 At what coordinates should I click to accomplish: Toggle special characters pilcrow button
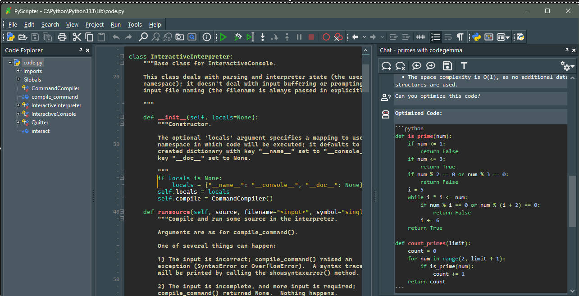460,37
